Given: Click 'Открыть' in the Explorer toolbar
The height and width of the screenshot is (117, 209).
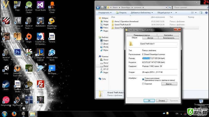Looking at the screenshot, I should click(121, 13).
